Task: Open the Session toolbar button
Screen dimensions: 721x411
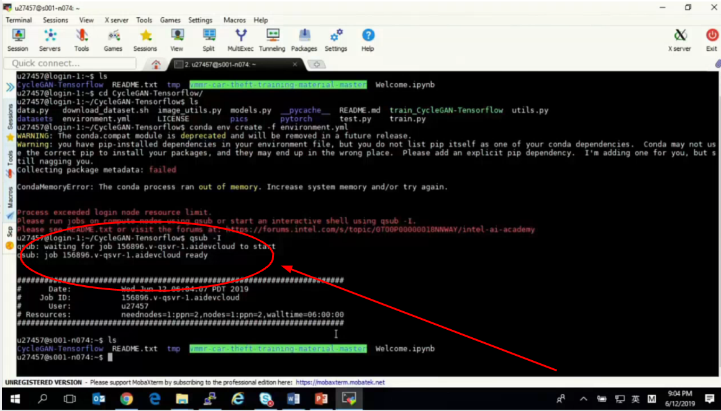Action: coord(18,40)
